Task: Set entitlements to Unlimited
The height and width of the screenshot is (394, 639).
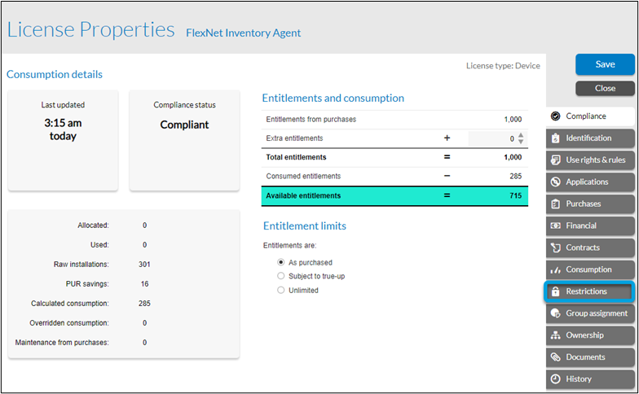Action: 281,291
